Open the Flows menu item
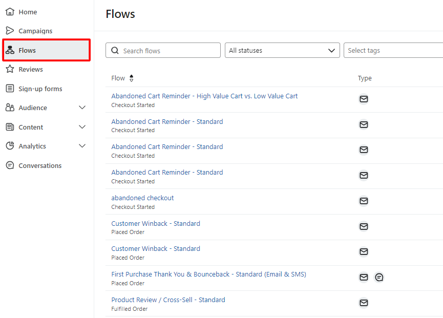 click(x=46, y=50)
